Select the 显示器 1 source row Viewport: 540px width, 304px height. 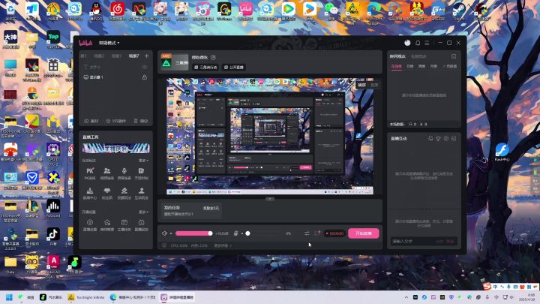click(x=115, y=77)
